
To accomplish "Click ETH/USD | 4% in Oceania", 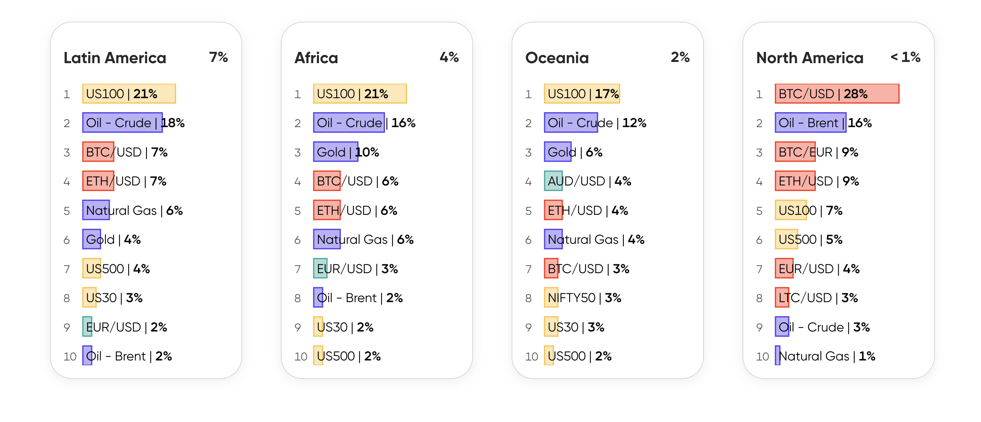I will tap(586, 210).
